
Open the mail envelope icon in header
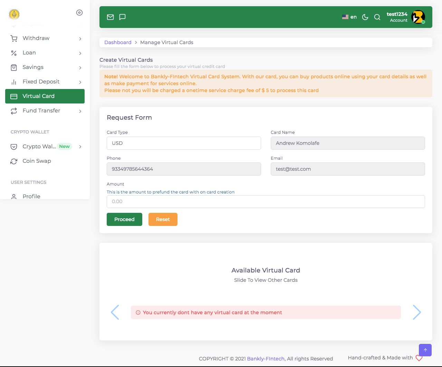[110, 17]
